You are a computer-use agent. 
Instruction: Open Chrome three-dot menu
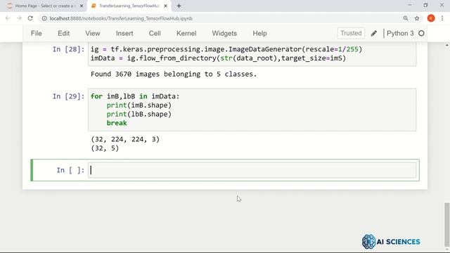pos(442,18)
